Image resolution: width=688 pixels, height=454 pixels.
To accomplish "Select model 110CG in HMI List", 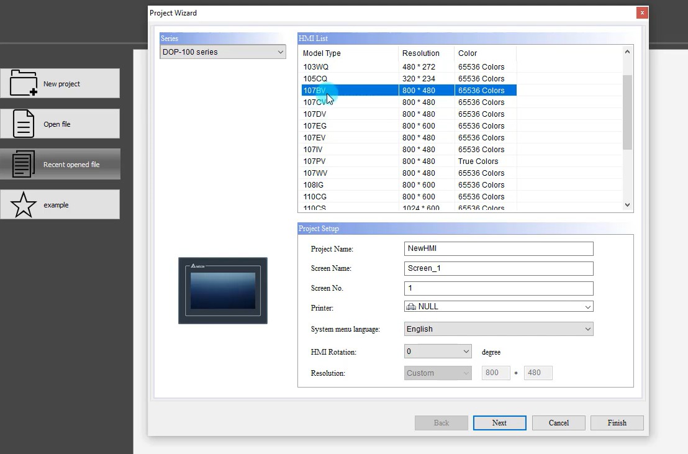I will (x=409, y=197).
